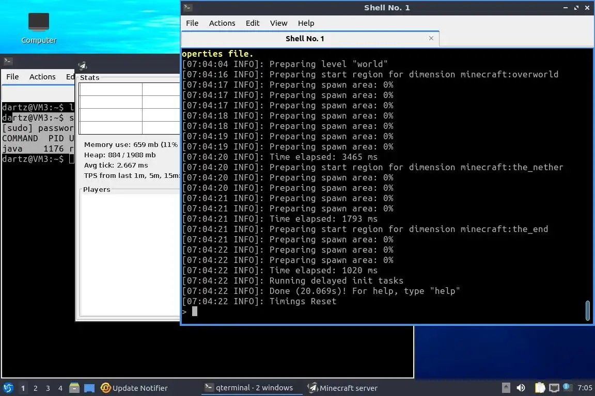595x396 pixels.
Task: Click the 'Done (20.069s)!' log line
Action: (321, 291)
